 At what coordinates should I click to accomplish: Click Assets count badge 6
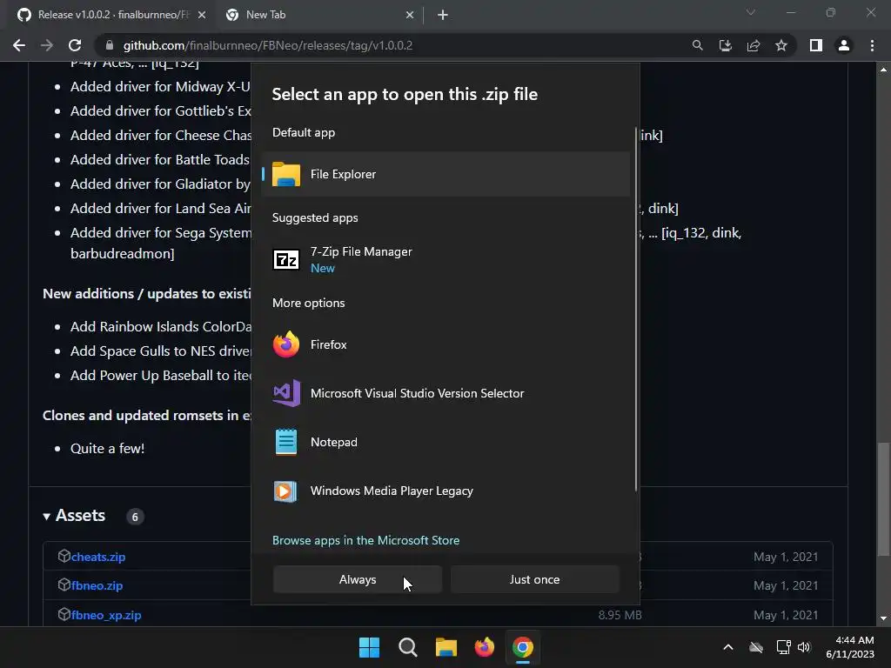[x=135, y=517]
